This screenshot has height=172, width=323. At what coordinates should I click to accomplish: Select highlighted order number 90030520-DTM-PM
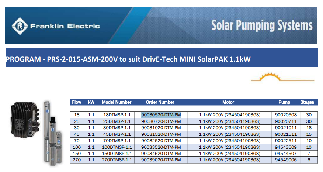(x=161, y=115)
